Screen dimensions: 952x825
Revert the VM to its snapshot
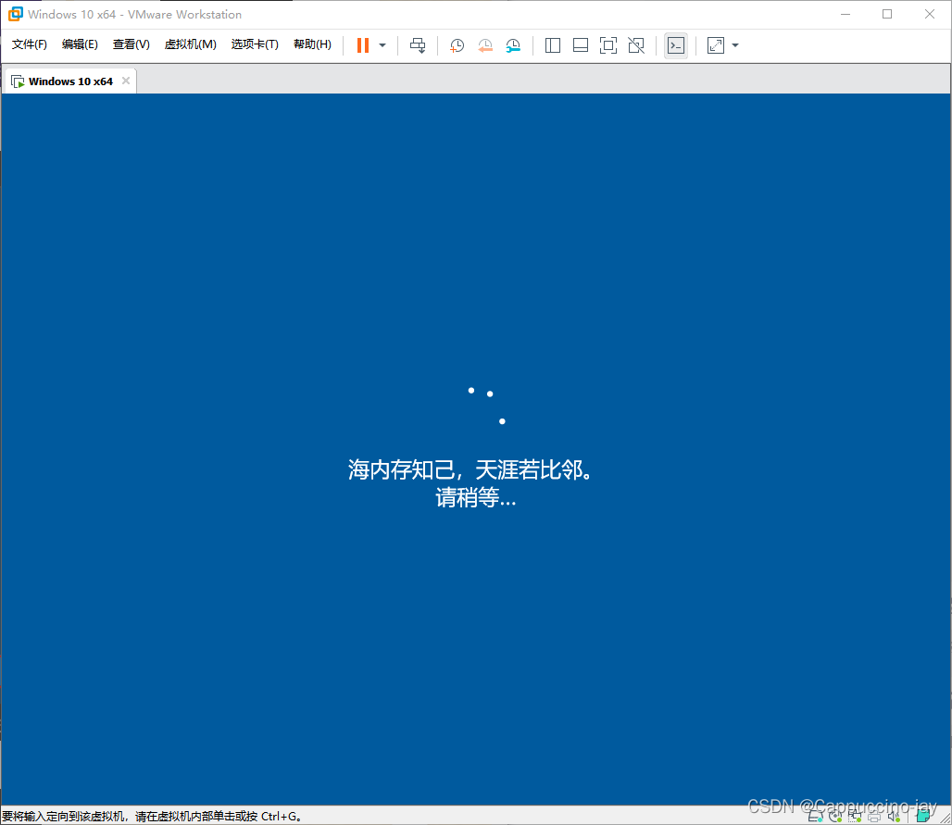485,44
